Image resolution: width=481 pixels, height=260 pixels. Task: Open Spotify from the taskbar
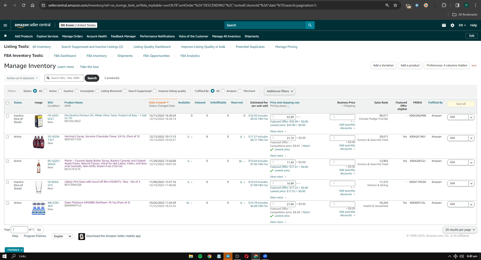(x=200, y=256)
